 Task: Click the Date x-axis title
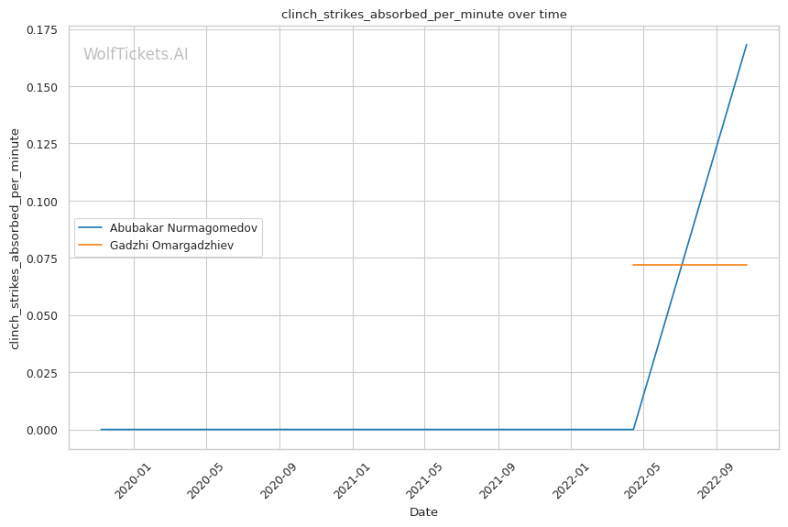pyautogui.click(x=423, y=512)
